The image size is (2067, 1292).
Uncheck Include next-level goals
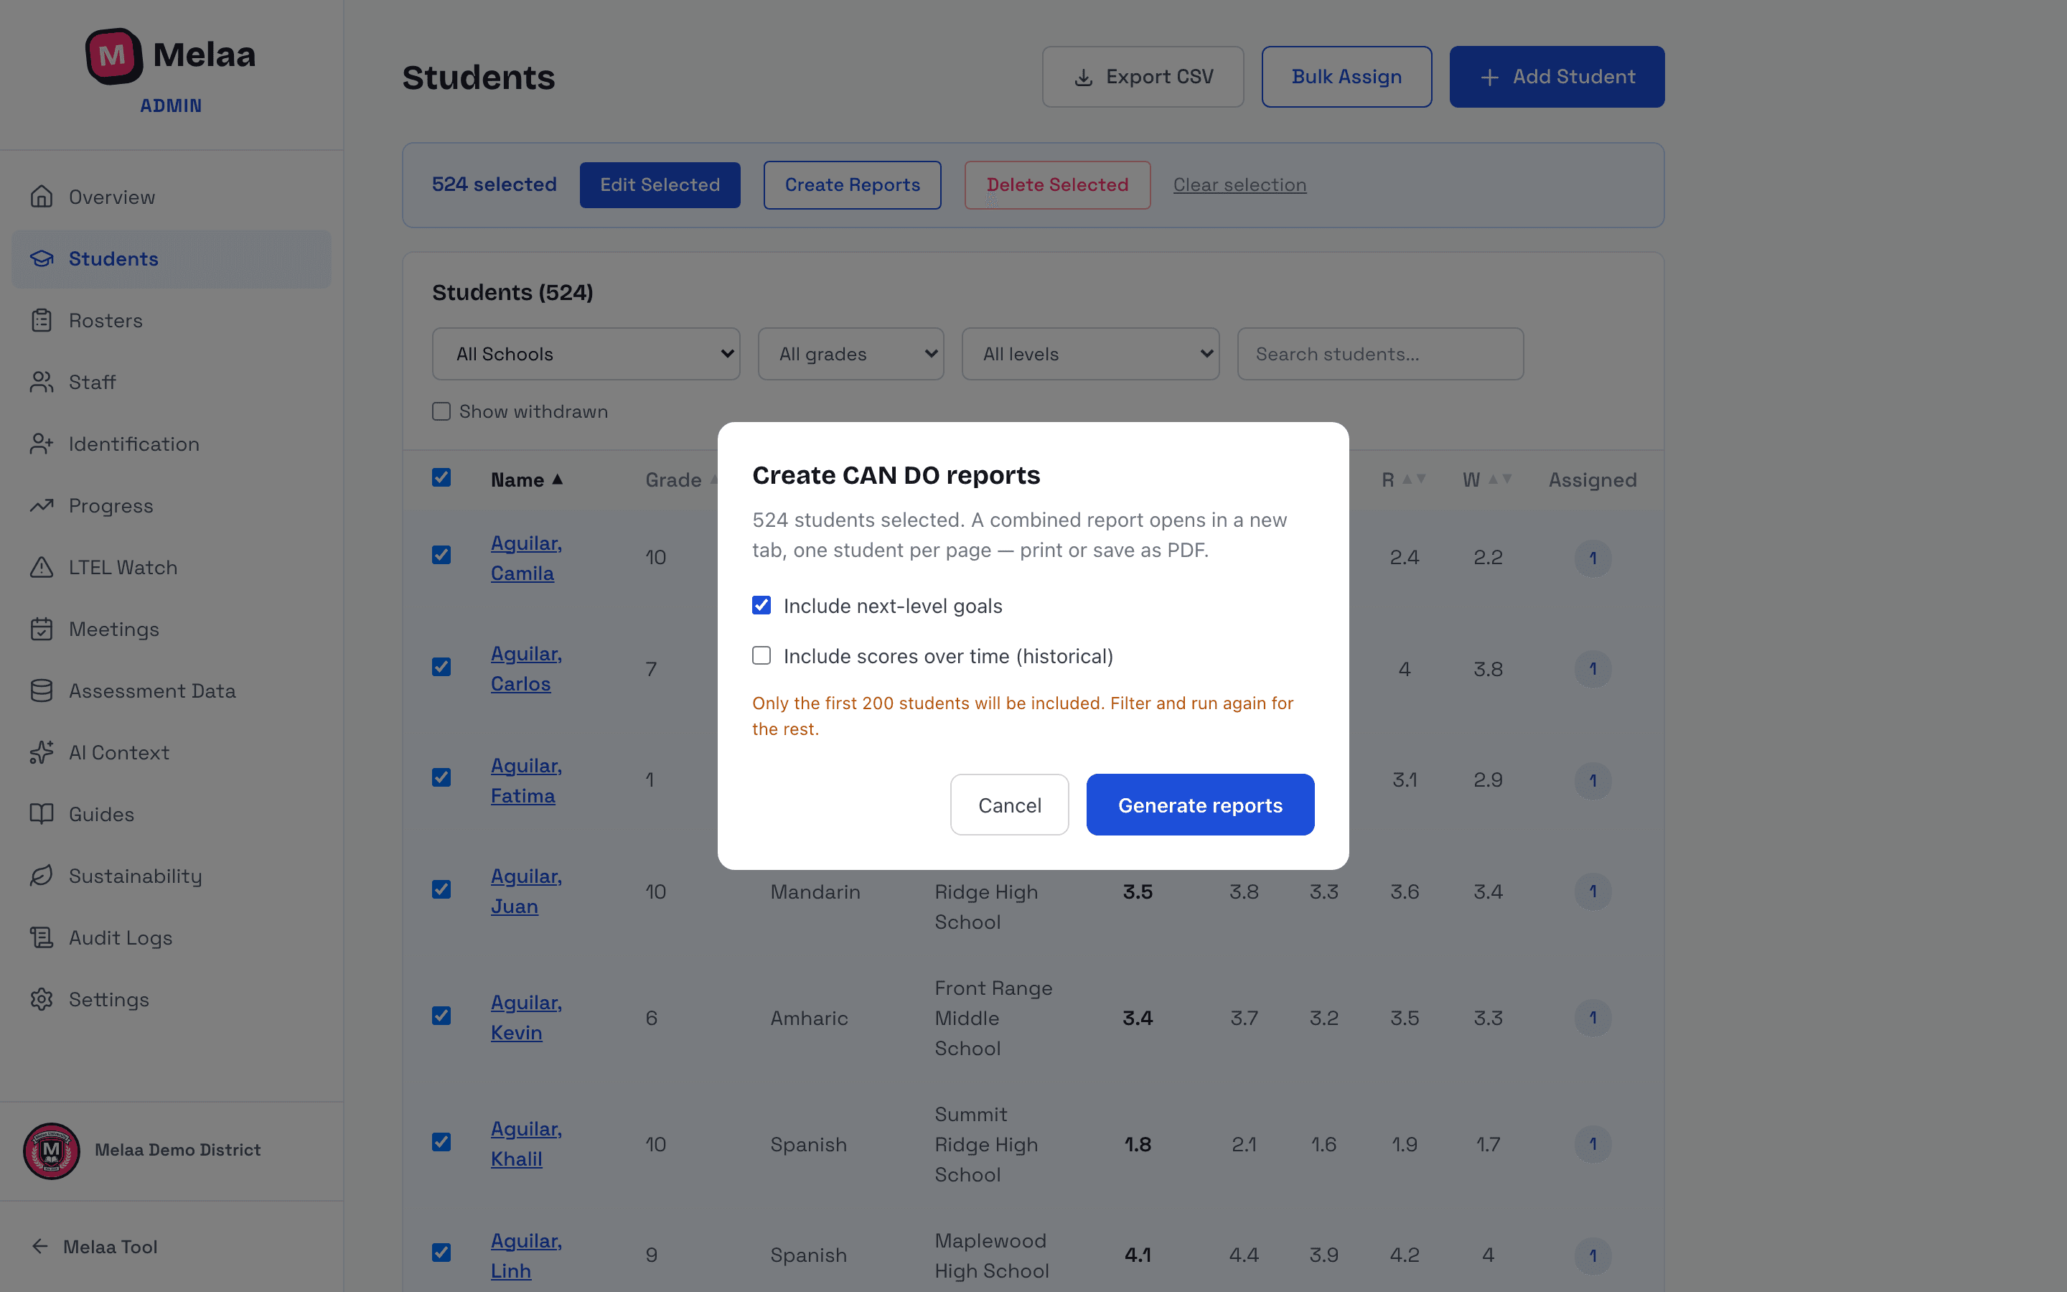pos(761,605)
